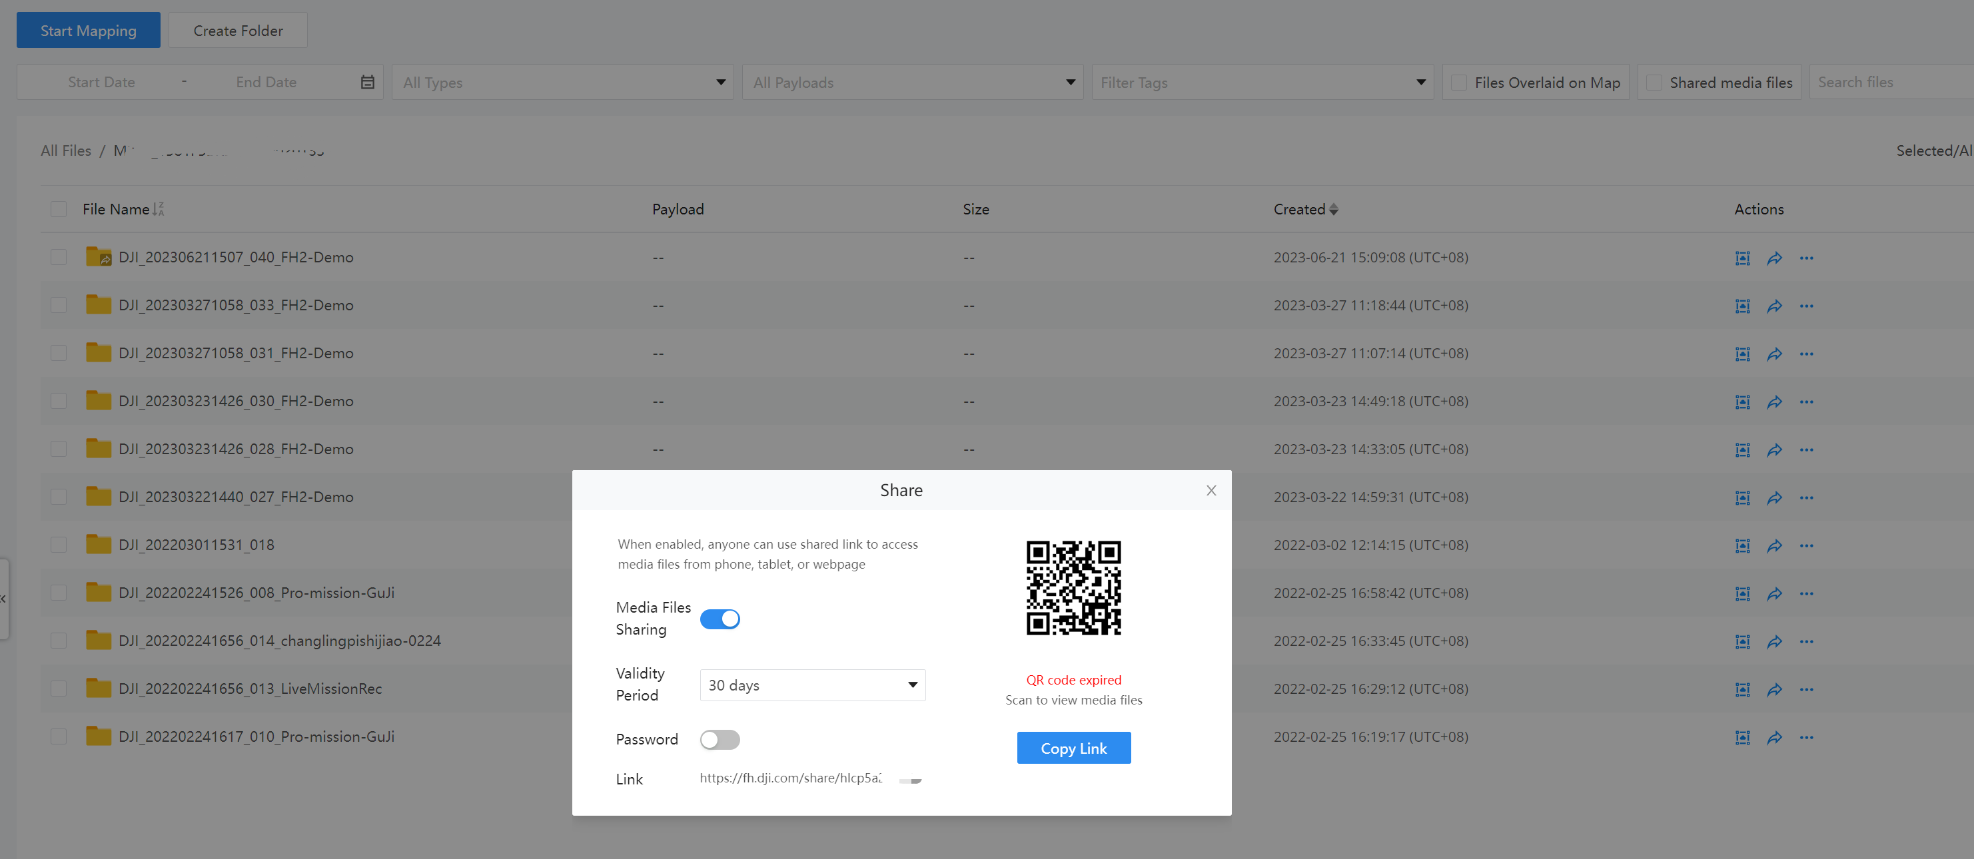
Task: Click the Start Mapping button
Action: pyautogui.click(x=87, y=28)
